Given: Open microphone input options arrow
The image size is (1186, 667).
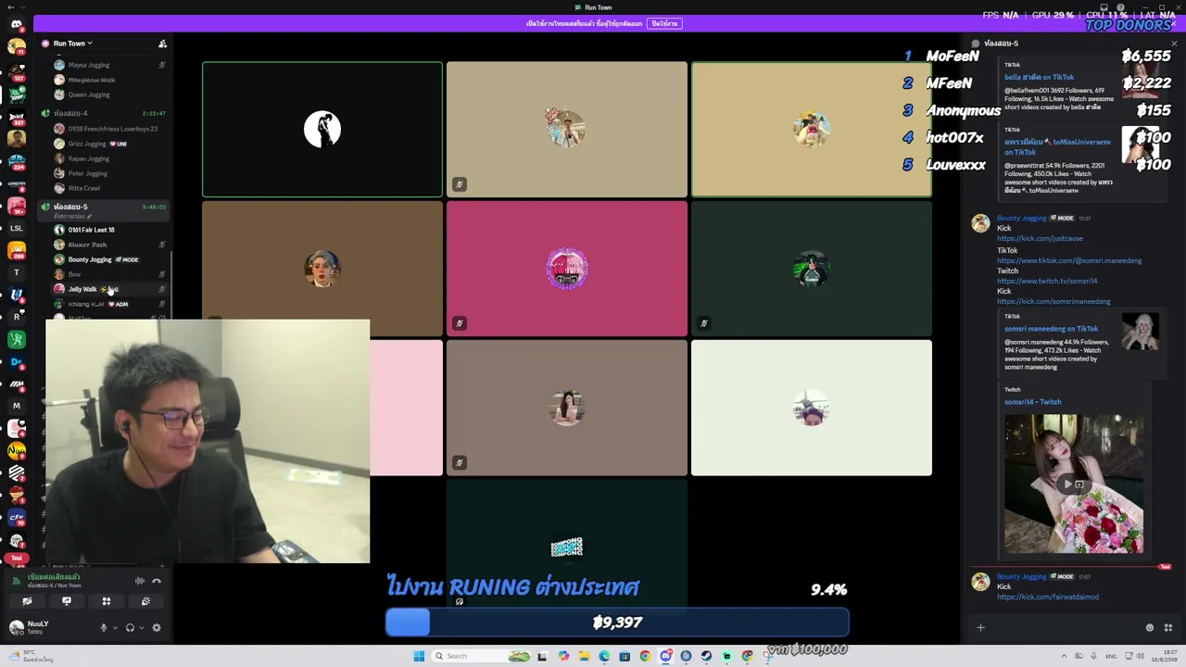Looking at the screenshot, I should tap(115, 627).
